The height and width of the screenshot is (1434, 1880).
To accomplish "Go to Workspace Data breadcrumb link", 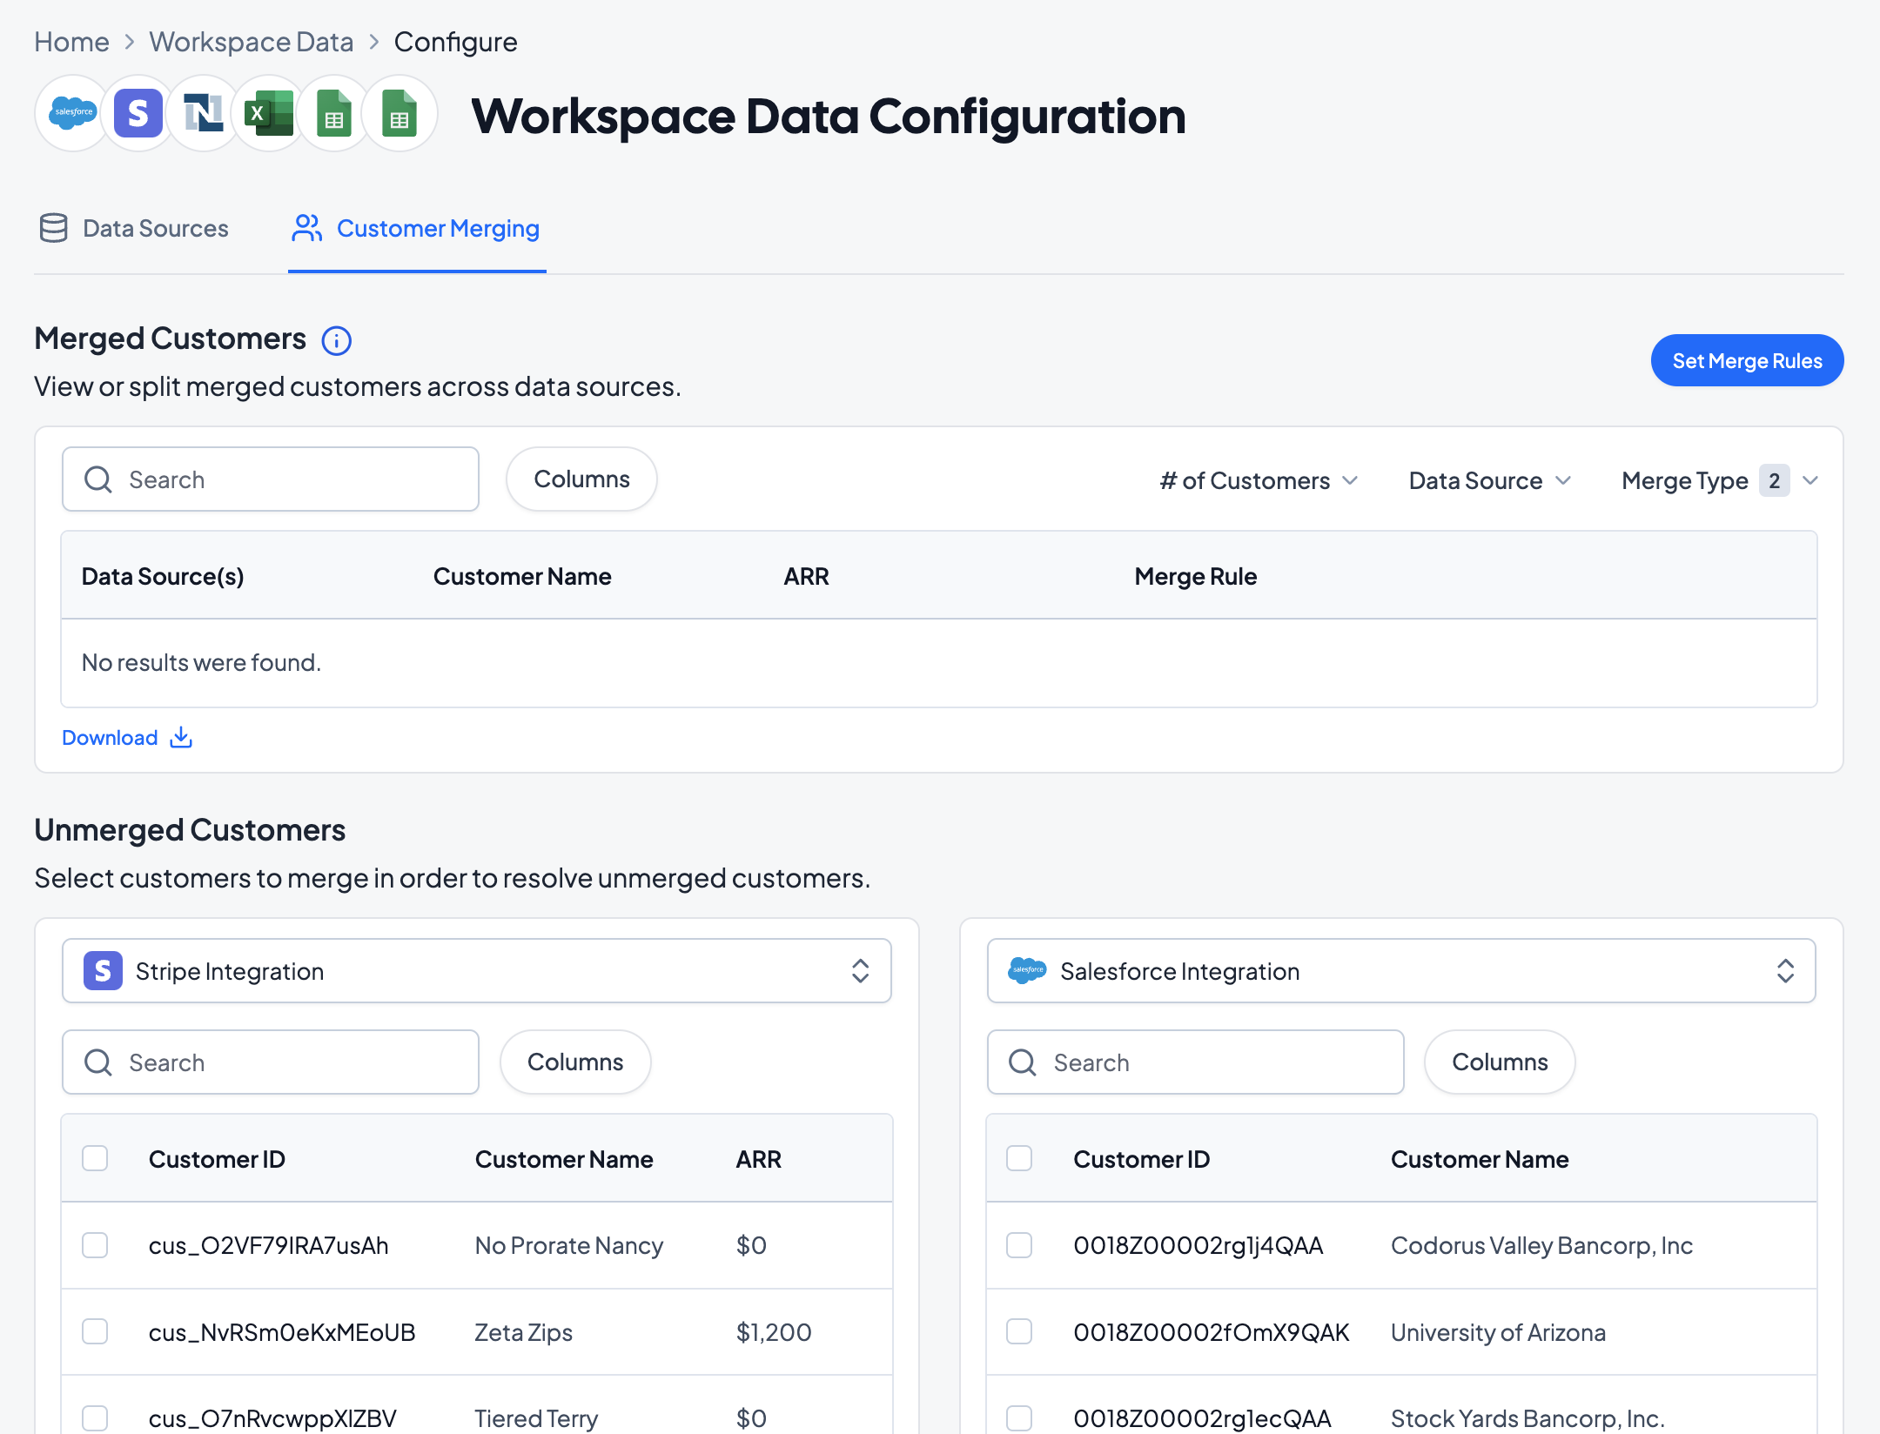I will pyautogui.click(x=251, y=42).
